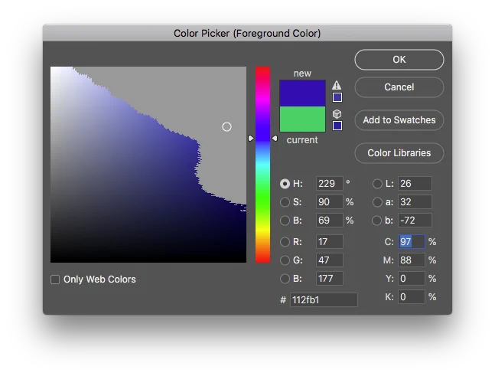
Task: Click the M magenta field showing 88
Action: tap(412, 260)
